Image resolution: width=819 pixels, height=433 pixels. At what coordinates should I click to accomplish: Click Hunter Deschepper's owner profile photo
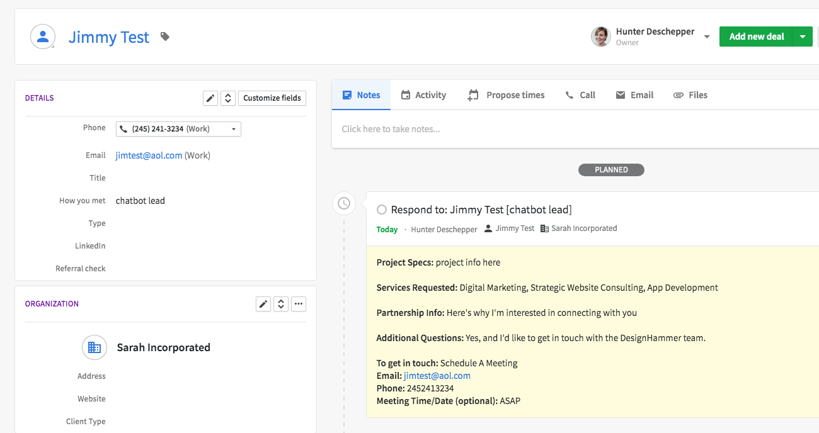coord(601,37)
